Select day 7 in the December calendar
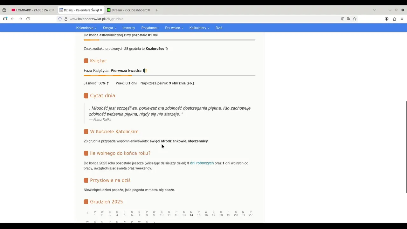The image size is (407, 229). tap(139, 214)
